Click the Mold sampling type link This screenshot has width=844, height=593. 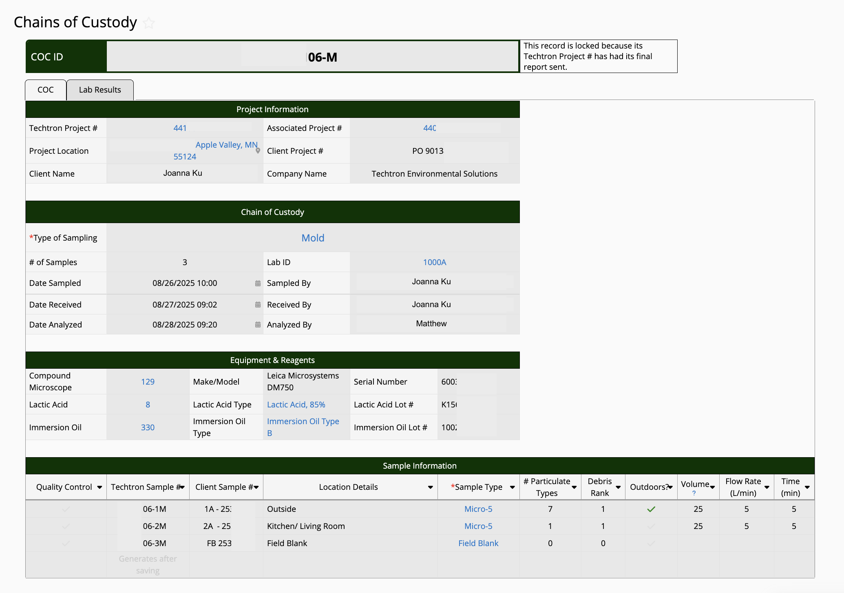pyautogui.click(x=313, y=238)
